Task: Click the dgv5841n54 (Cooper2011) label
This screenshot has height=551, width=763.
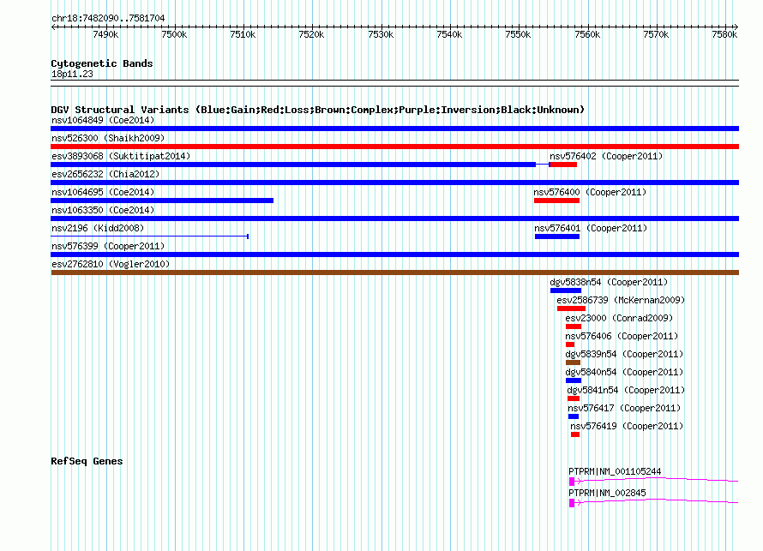Action: point(626,390)
